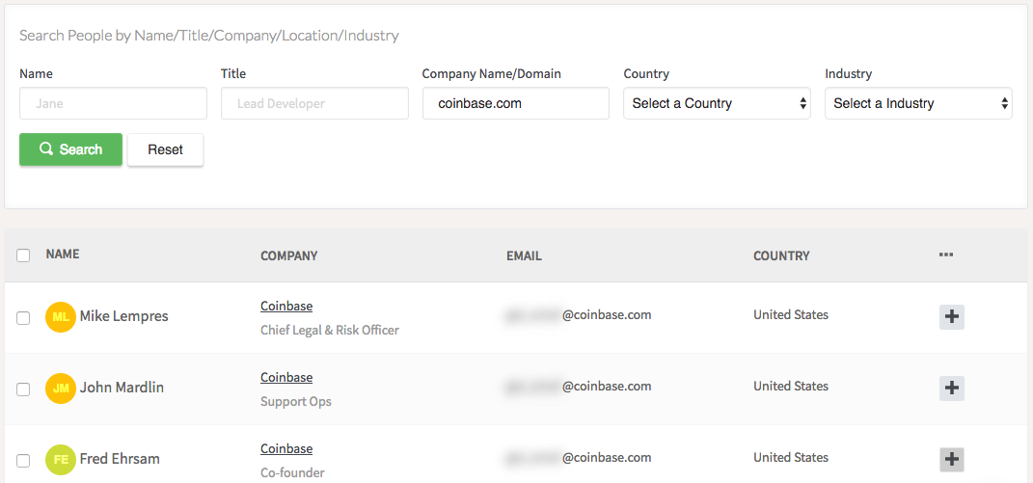Click the Company Name/Domain field containing coinbase.com
This screenshot has height=483, width=1033.
pyautogui.click(x=515, y=103)
